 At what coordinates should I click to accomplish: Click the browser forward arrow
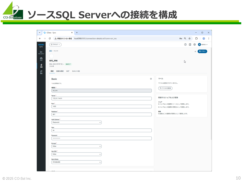coord(45,38)
